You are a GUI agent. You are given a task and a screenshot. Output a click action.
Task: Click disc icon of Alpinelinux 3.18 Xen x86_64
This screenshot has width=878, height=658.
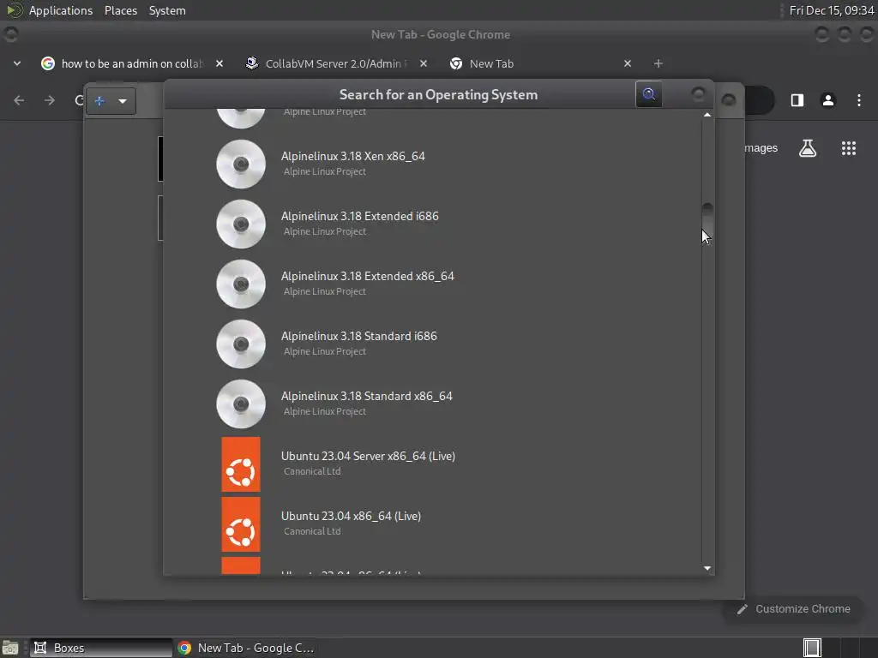[x=241, y=164]
